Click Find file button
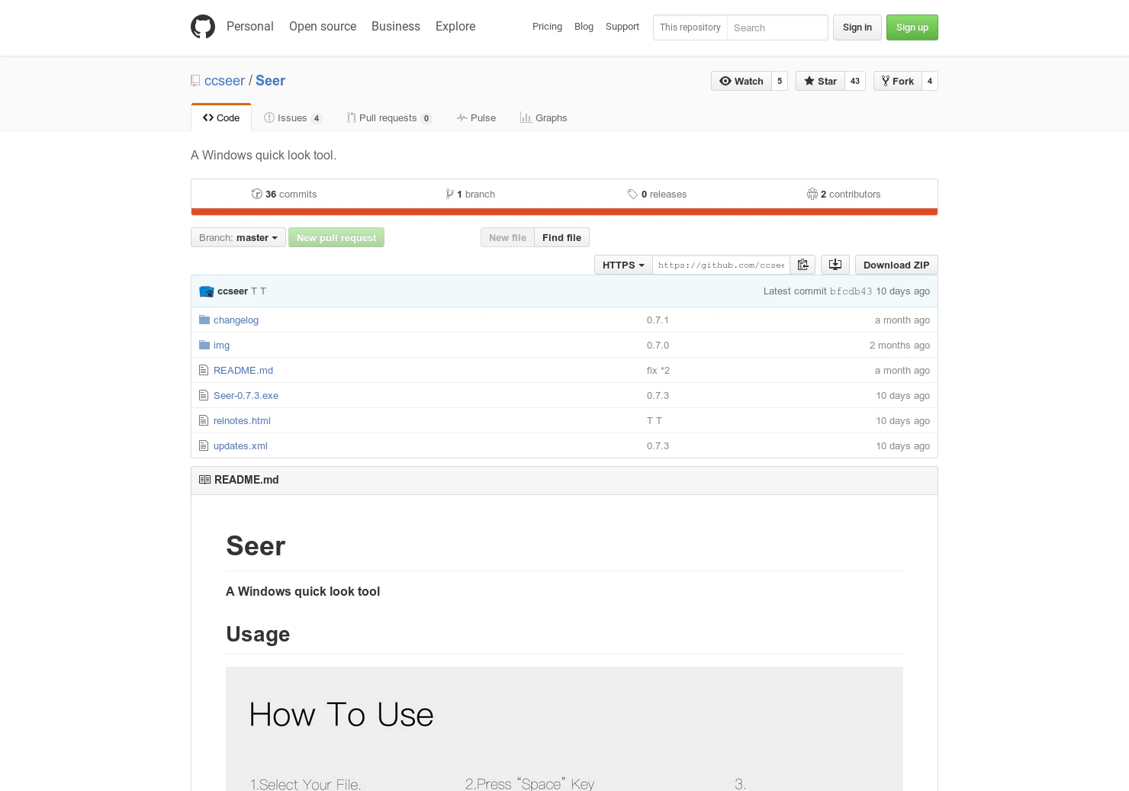Viewport: 1129px width, 791px height. (x=561, y=237)
